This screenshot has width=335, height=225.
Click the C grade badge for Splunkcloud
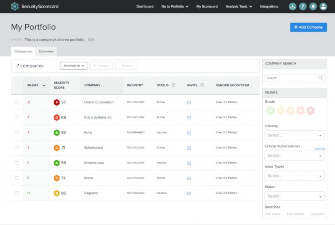click(57, 148)
